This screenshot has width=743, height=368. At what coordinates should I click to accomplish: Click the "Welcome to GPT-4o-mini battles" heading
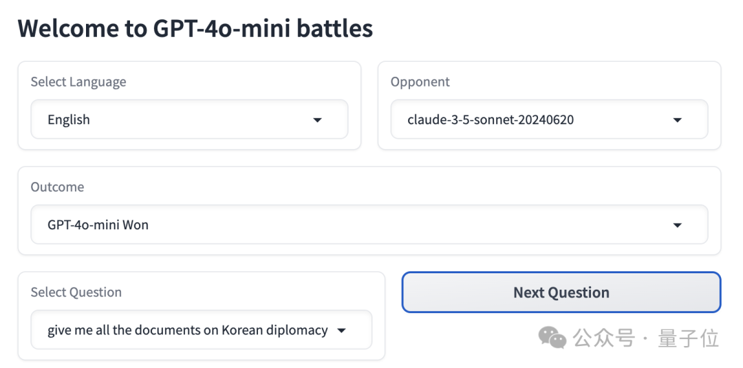[x=195, y=28]
